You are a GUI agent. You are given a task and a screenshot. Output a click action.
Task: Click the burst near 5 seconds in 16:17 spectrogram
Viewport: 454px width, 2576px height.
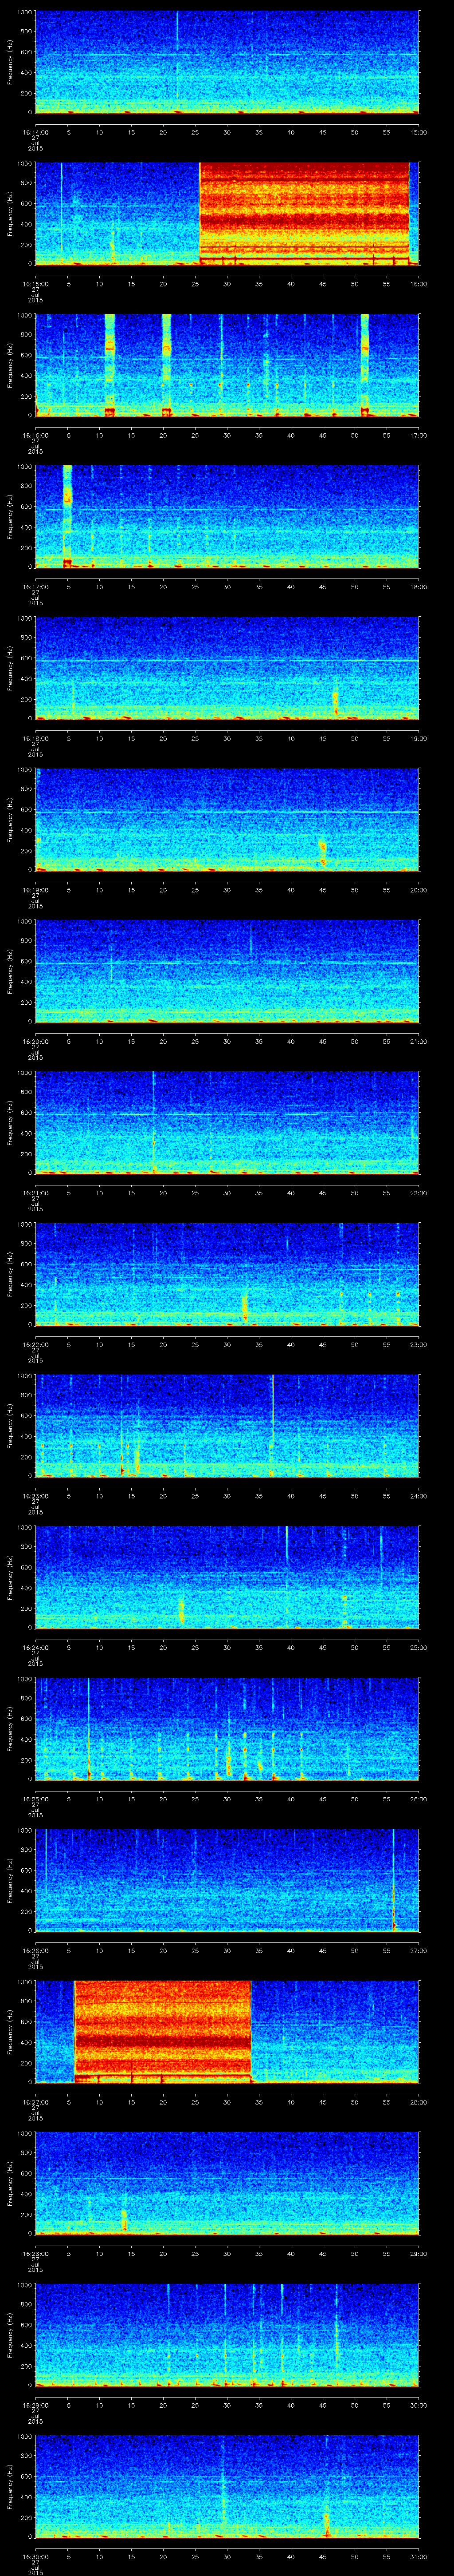click(x=67, y=516)
